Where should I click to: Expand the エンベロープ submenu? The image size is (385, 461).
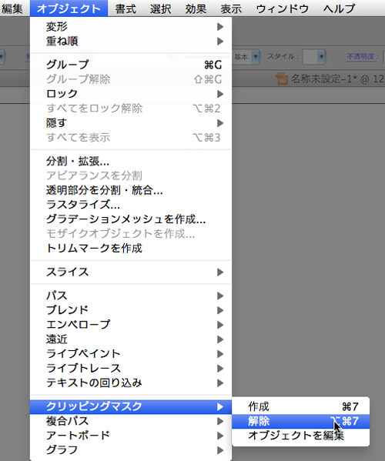coord(131,324)
